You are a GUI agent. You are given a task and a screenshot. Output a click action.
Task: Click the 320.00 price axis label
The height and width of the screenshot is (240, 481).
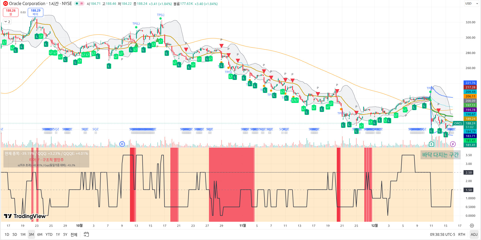tap(470, 22)
